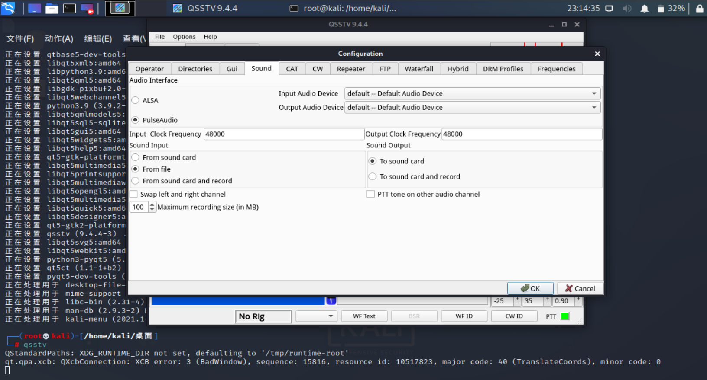The height and width of the screenshot is (380, 707).
Task: Click the green PTT indicator
Action: [565, 316]
